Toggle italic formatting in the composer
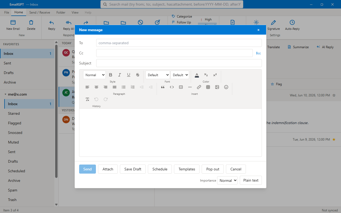341x213 pixels. (x=120, y=75)
